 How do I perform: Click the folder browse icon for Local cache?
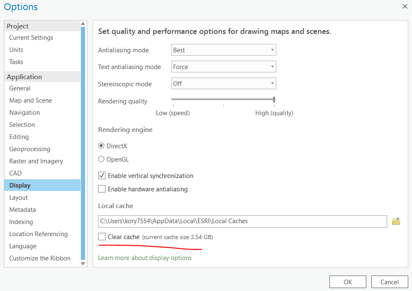pyautogui.click(x=396, y=221)
